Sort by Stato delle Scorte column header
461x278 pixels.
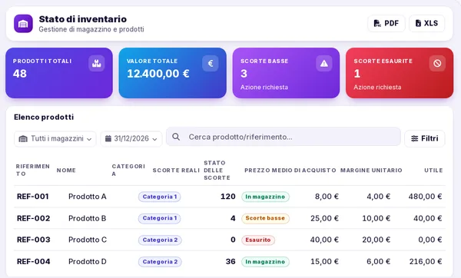tap(217, 170)
